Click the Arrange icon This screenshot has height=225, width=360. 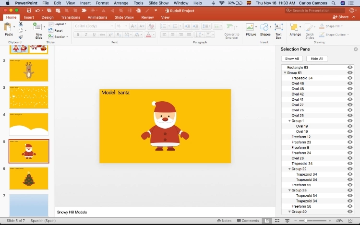coord(295,28)
